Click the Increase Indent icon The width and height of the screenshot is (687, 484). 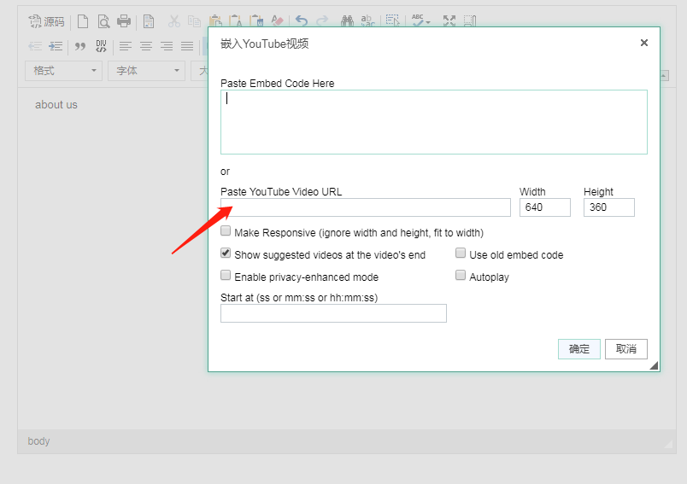click(56, 46)
